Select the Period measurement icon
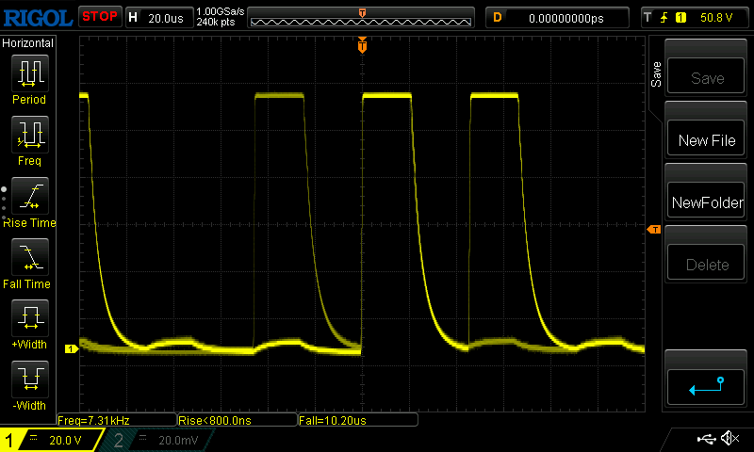The image size is (754, 452). [x=29, y=73]
